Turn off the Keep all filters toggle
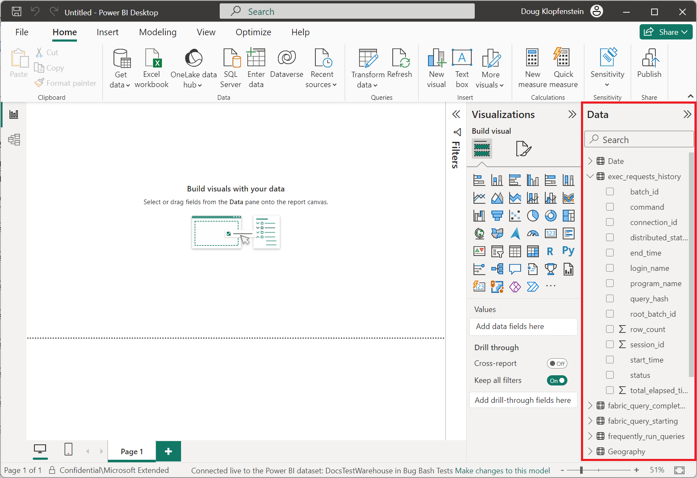 557,380
